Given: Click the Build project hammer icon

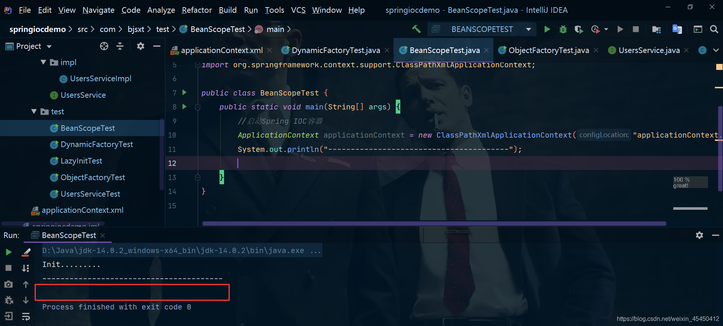Looking at the screenshot, I should [416, 29].
